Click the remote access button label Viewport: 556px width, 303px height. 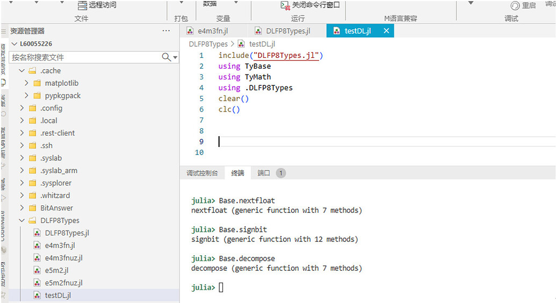pyautogui.click(x=103, y=5)
